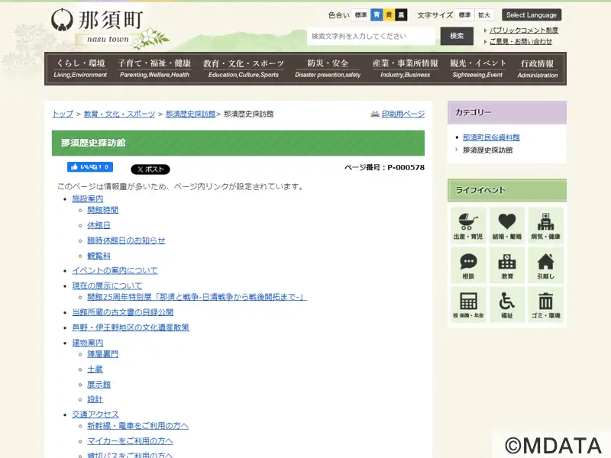The height and width of the screenshot is (458, 611).
Task: Open the ゴミ・環境 trash can icon
Action: [x=546, y=305]
